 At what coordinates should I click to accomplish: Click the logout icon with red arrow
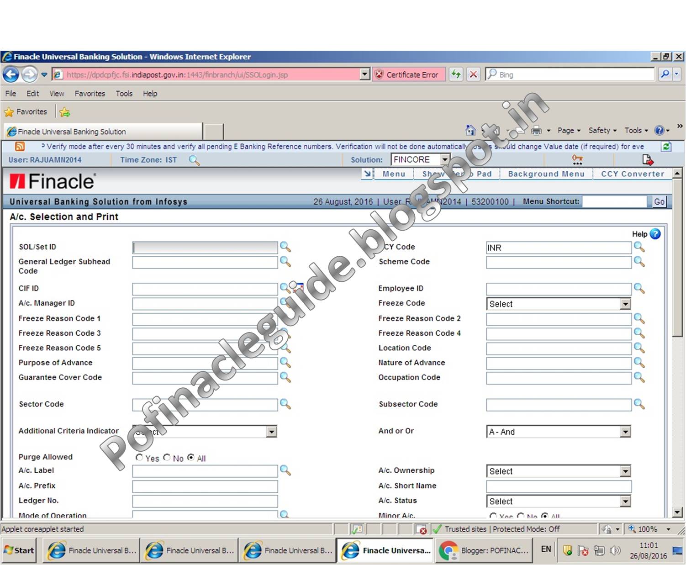(648, 159)
